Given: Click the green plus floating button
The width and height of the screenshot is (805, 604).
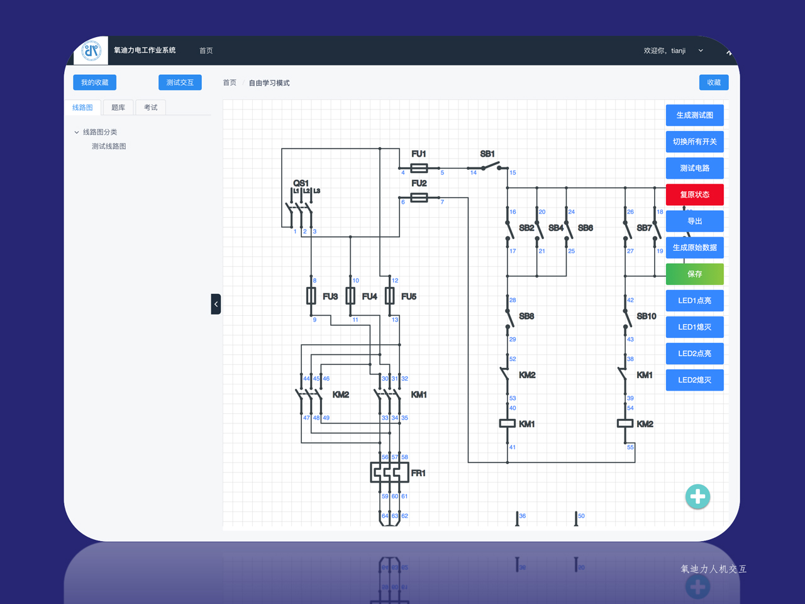Looking at the screenshot, I should click(697, 497).
